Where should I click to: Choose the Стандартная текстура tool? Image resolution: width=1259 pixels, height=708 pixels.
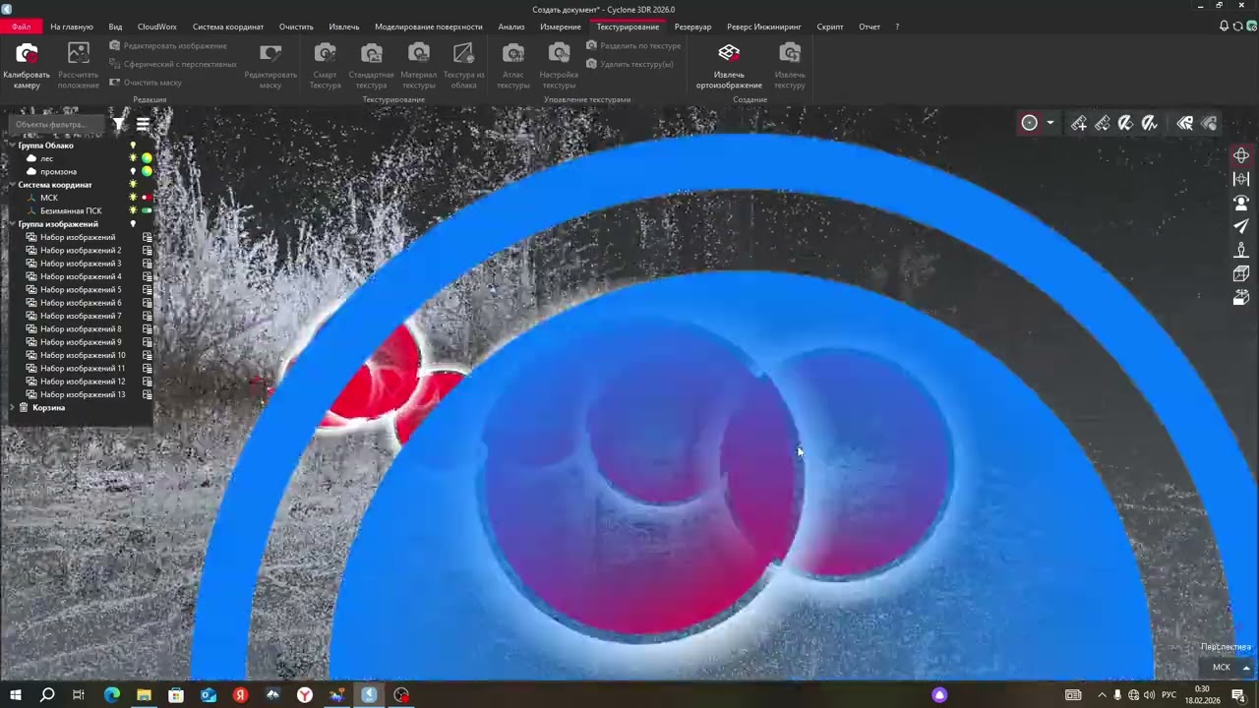coord(371,66)
